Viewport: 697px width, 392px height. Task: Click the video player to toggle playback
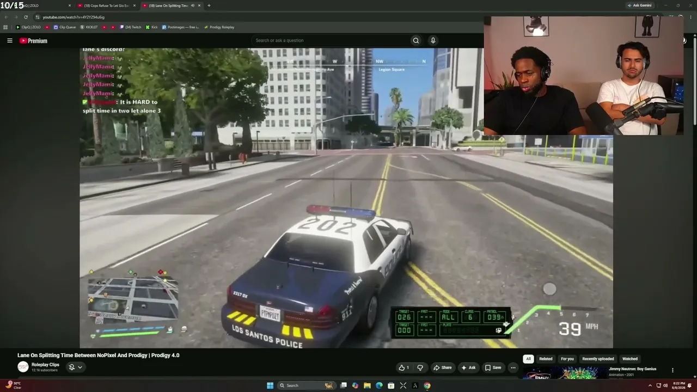coord(346,198)
